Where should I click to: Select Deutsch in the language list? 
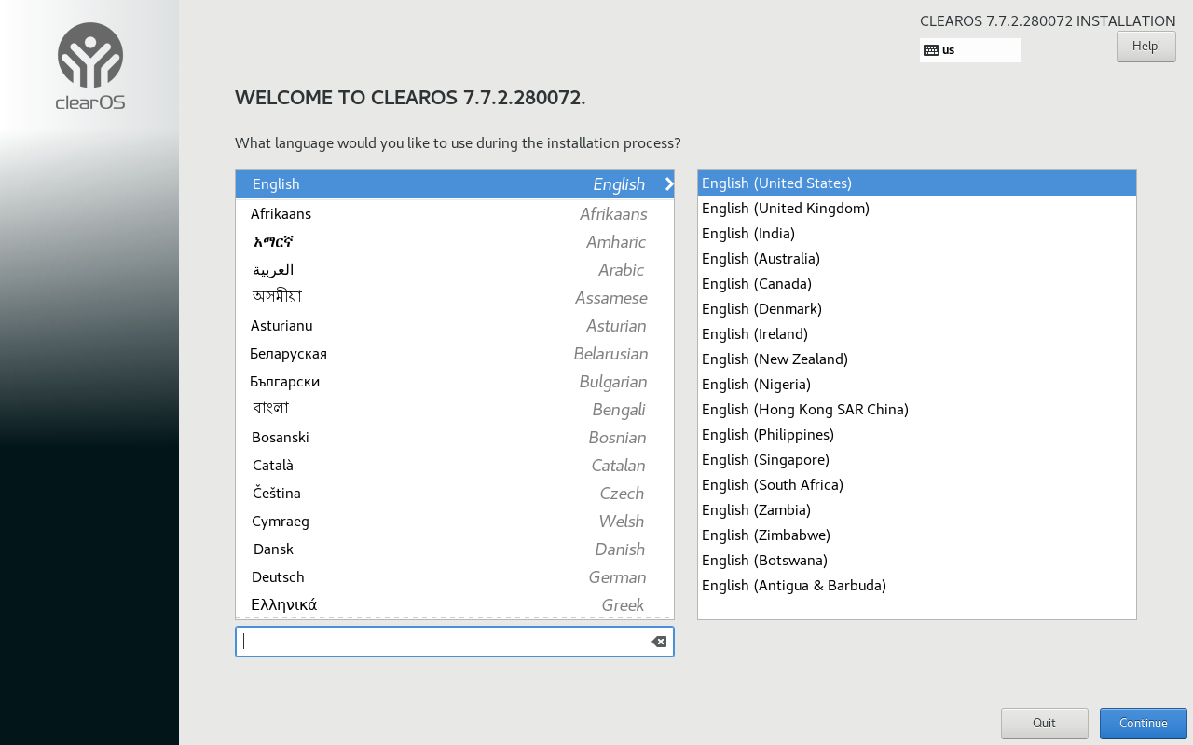(455, 577)
